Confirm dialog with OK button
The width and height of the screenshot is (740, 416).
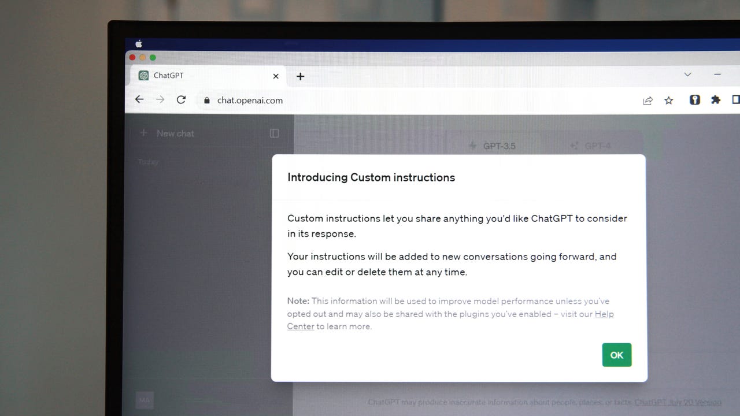click(x=617, y=355)
